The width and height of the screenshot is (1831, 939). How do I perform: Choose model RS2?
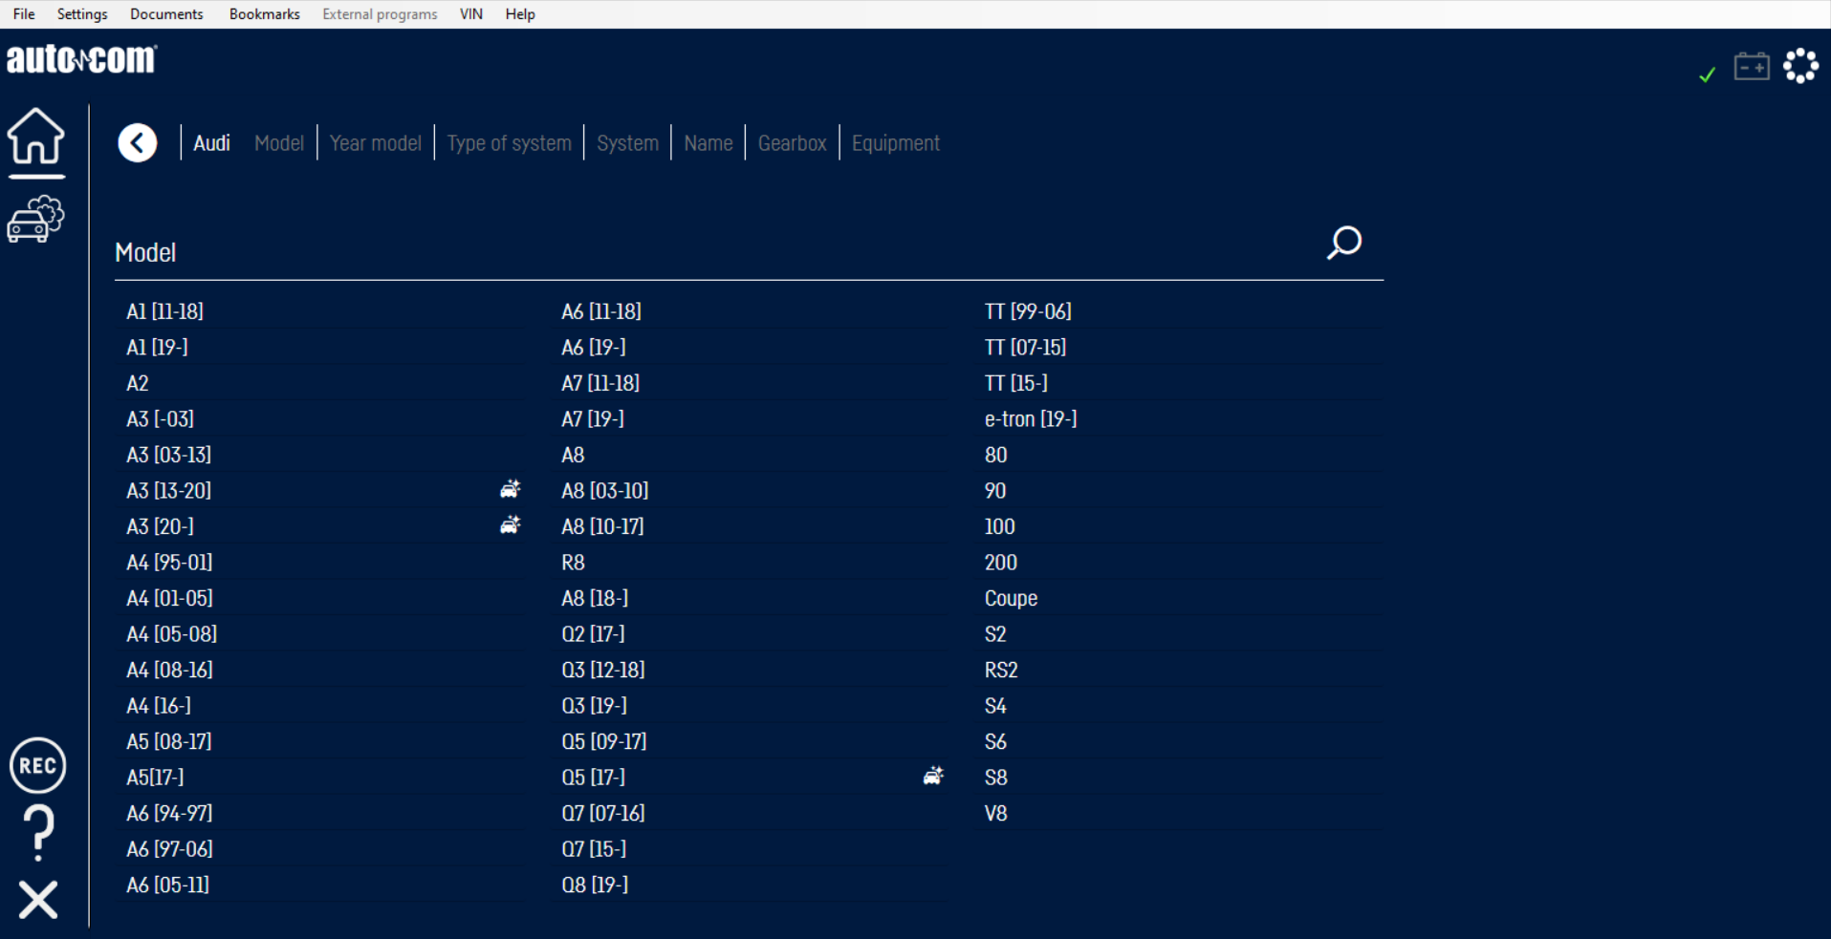coord(1001,670)
